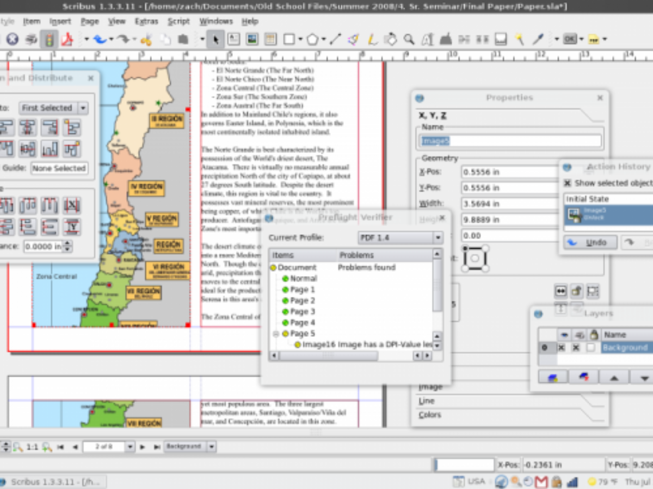Switch to the Colors tab in Properties
The height and width of the screenshot is (489, 653).
[x=430, y=415]
